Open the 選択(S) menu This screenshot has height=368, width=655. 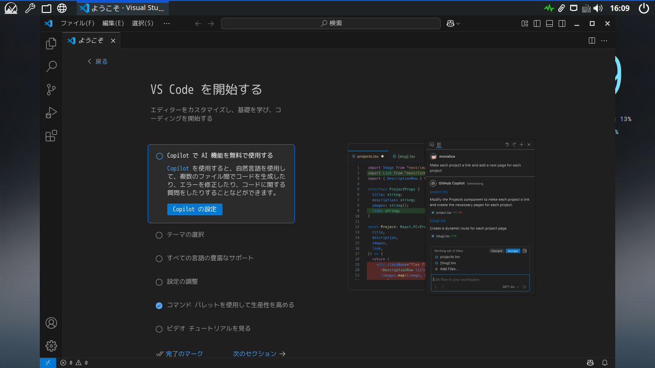click(x=142, y=23)
